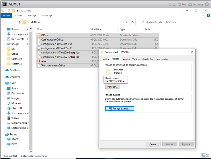Open Musique folder in the navigation pane

click(x=16, y=103)
